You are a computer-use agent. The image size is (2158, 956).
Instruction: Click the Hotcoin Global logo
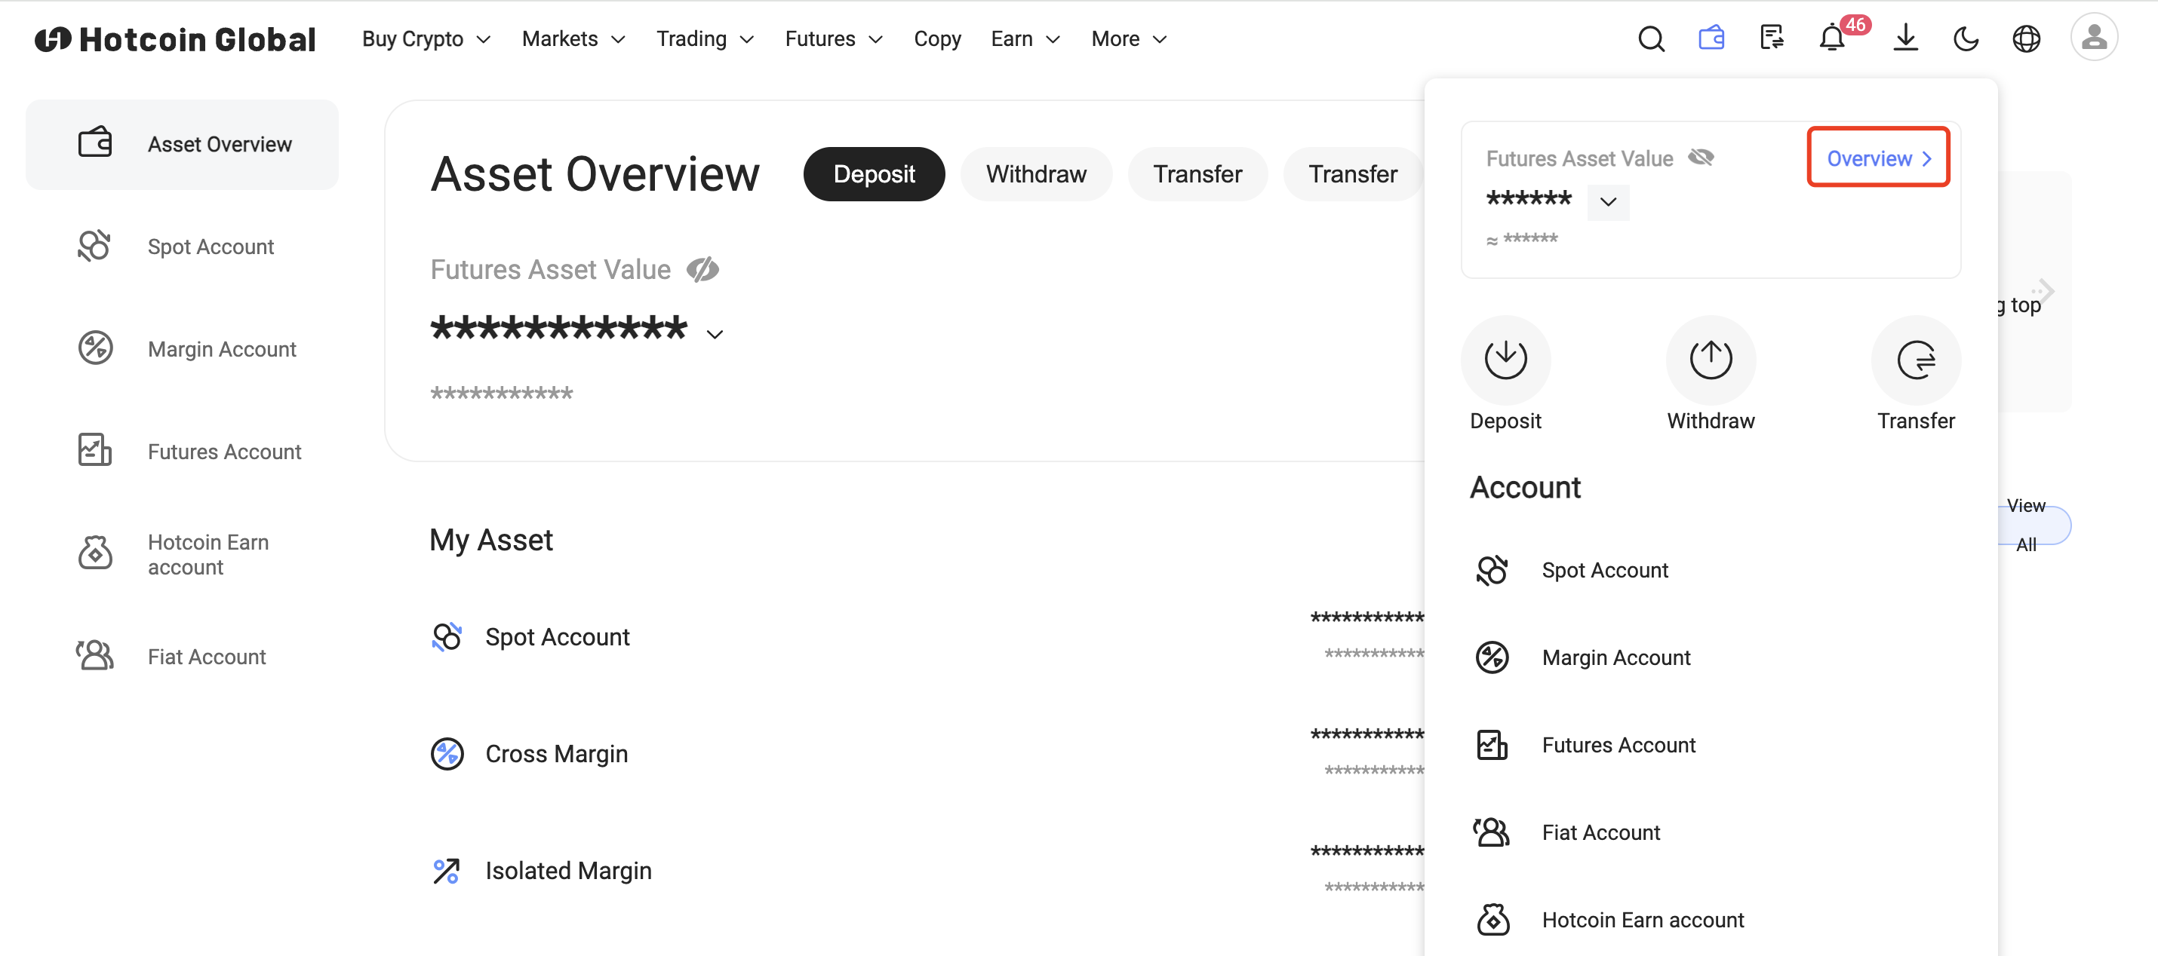pos(175,38)
